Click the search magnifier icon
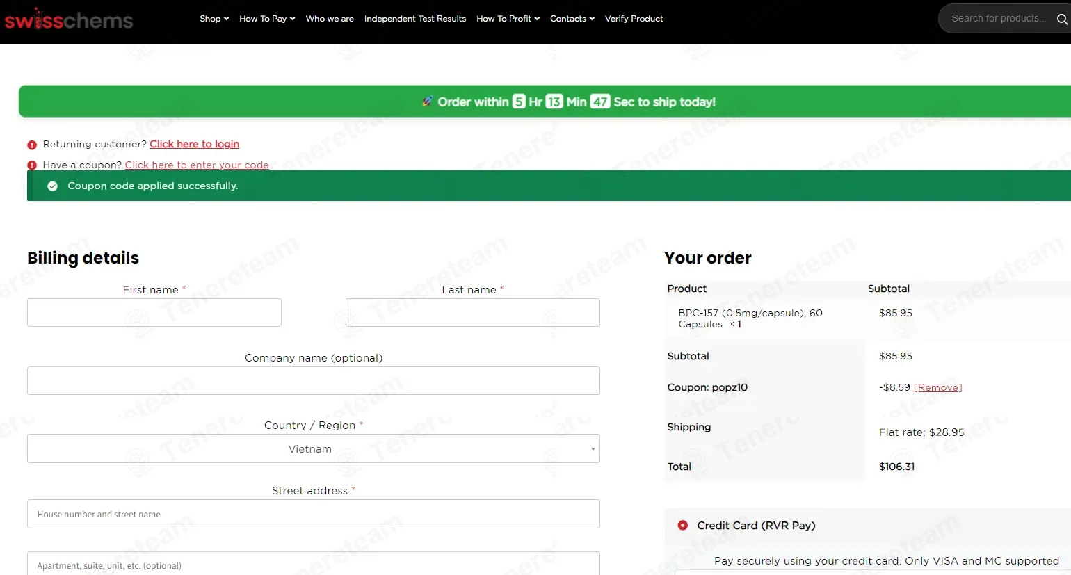The width and height of the screenshot is (1071, 575). (1061, 19)
